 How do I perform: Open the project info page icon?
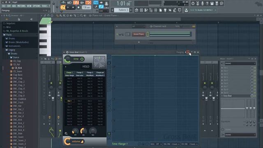tap(161, 10)
